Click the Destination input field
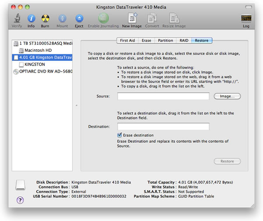Image resolution: width=263 pixels, height=221 pixels. pyautogui.click(x=163, y=127)
